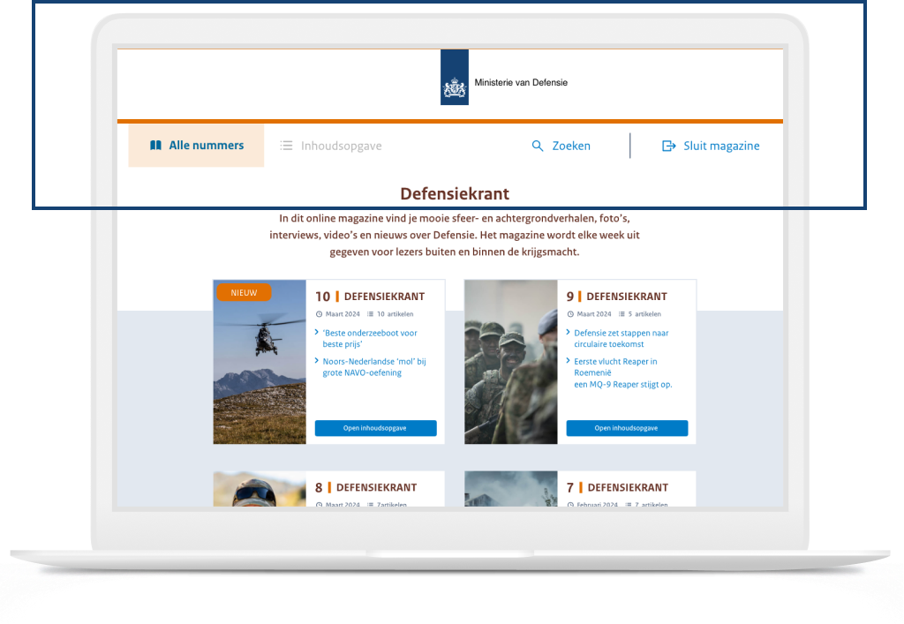
Task: Open the Alle nummers tab
Action: point(196,146)
